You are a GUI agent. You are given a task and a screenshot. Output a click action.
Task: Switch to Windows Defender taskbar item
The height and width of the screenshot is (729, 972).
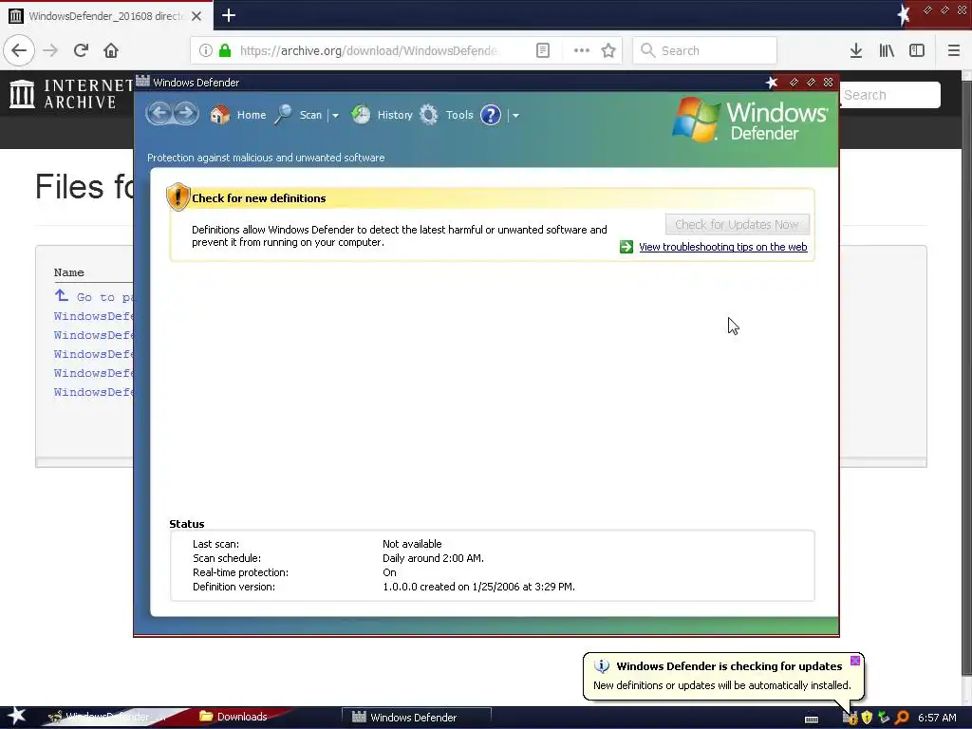(416, 718)
